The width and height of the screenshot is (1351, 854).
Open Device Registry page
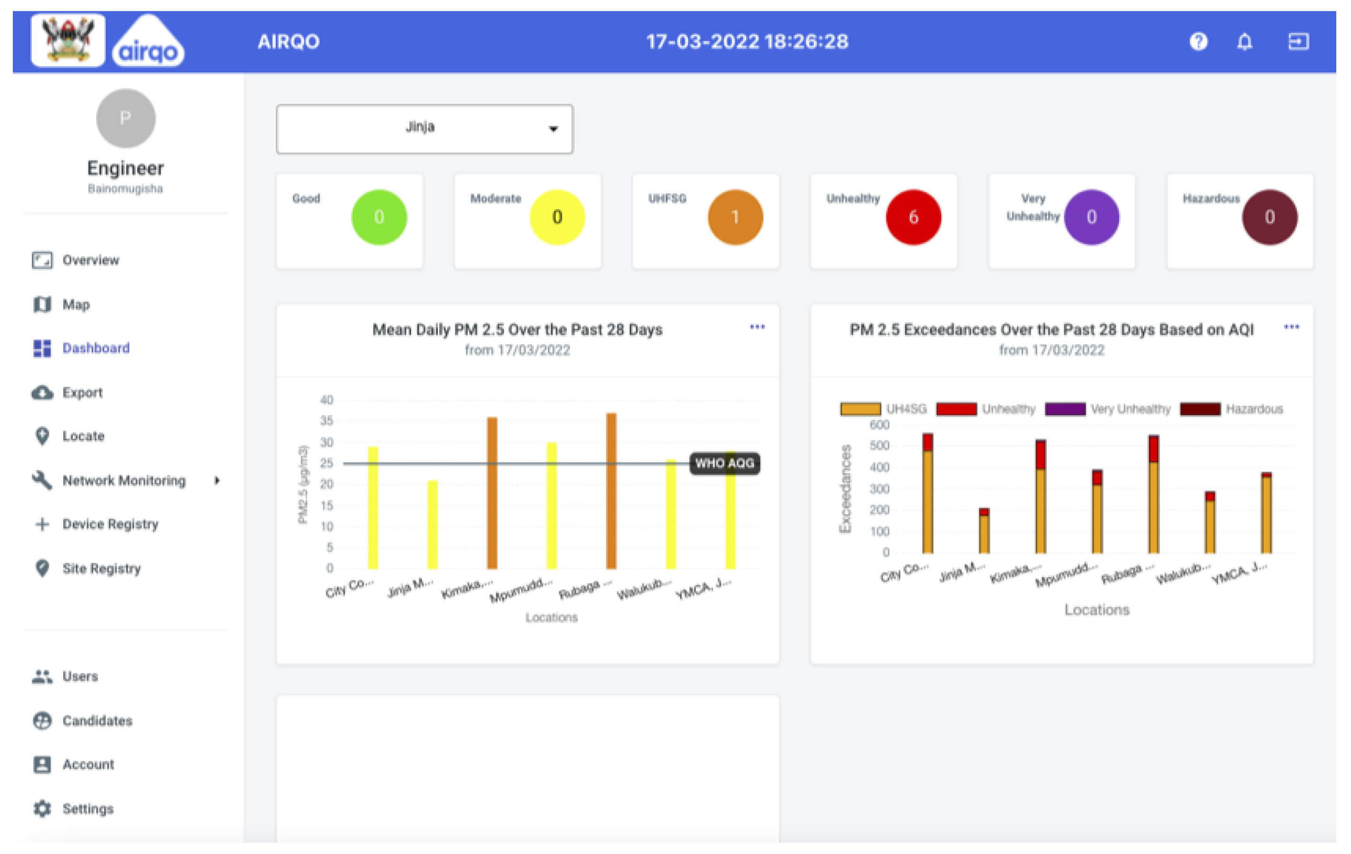[110, 524]
